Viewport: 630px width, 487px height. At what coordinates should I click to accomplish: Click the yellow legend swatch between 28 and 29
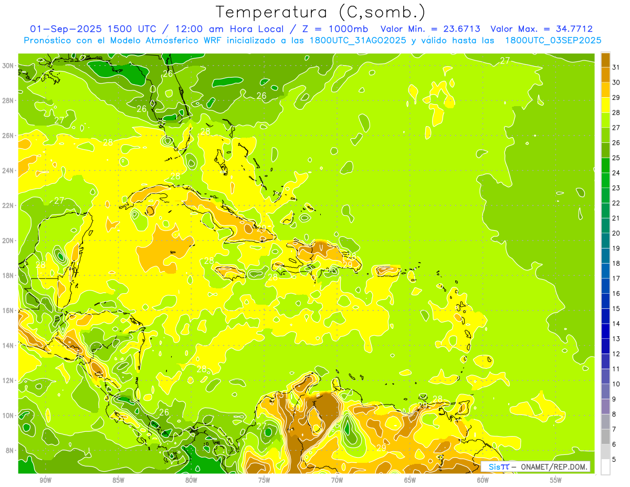point(605,105)
